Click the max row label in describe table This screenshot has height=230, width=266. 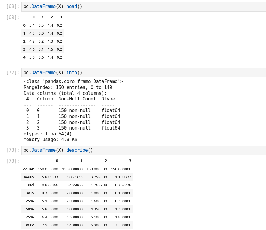pyautogui.click(x=30, y=225)
